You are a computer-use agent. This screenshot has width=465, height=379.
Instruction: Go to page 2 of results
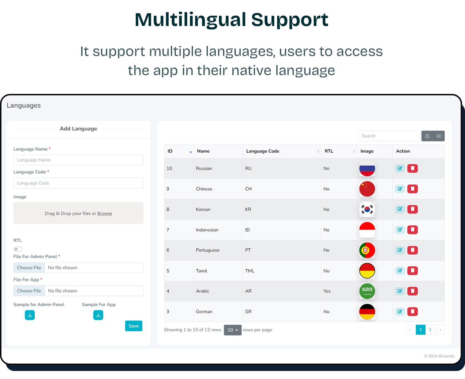pos(430,330)
